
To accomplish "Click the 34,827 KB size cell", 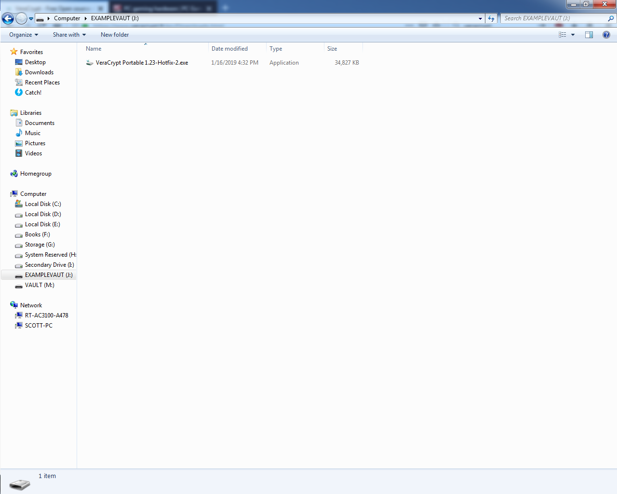I will [347, 63].
